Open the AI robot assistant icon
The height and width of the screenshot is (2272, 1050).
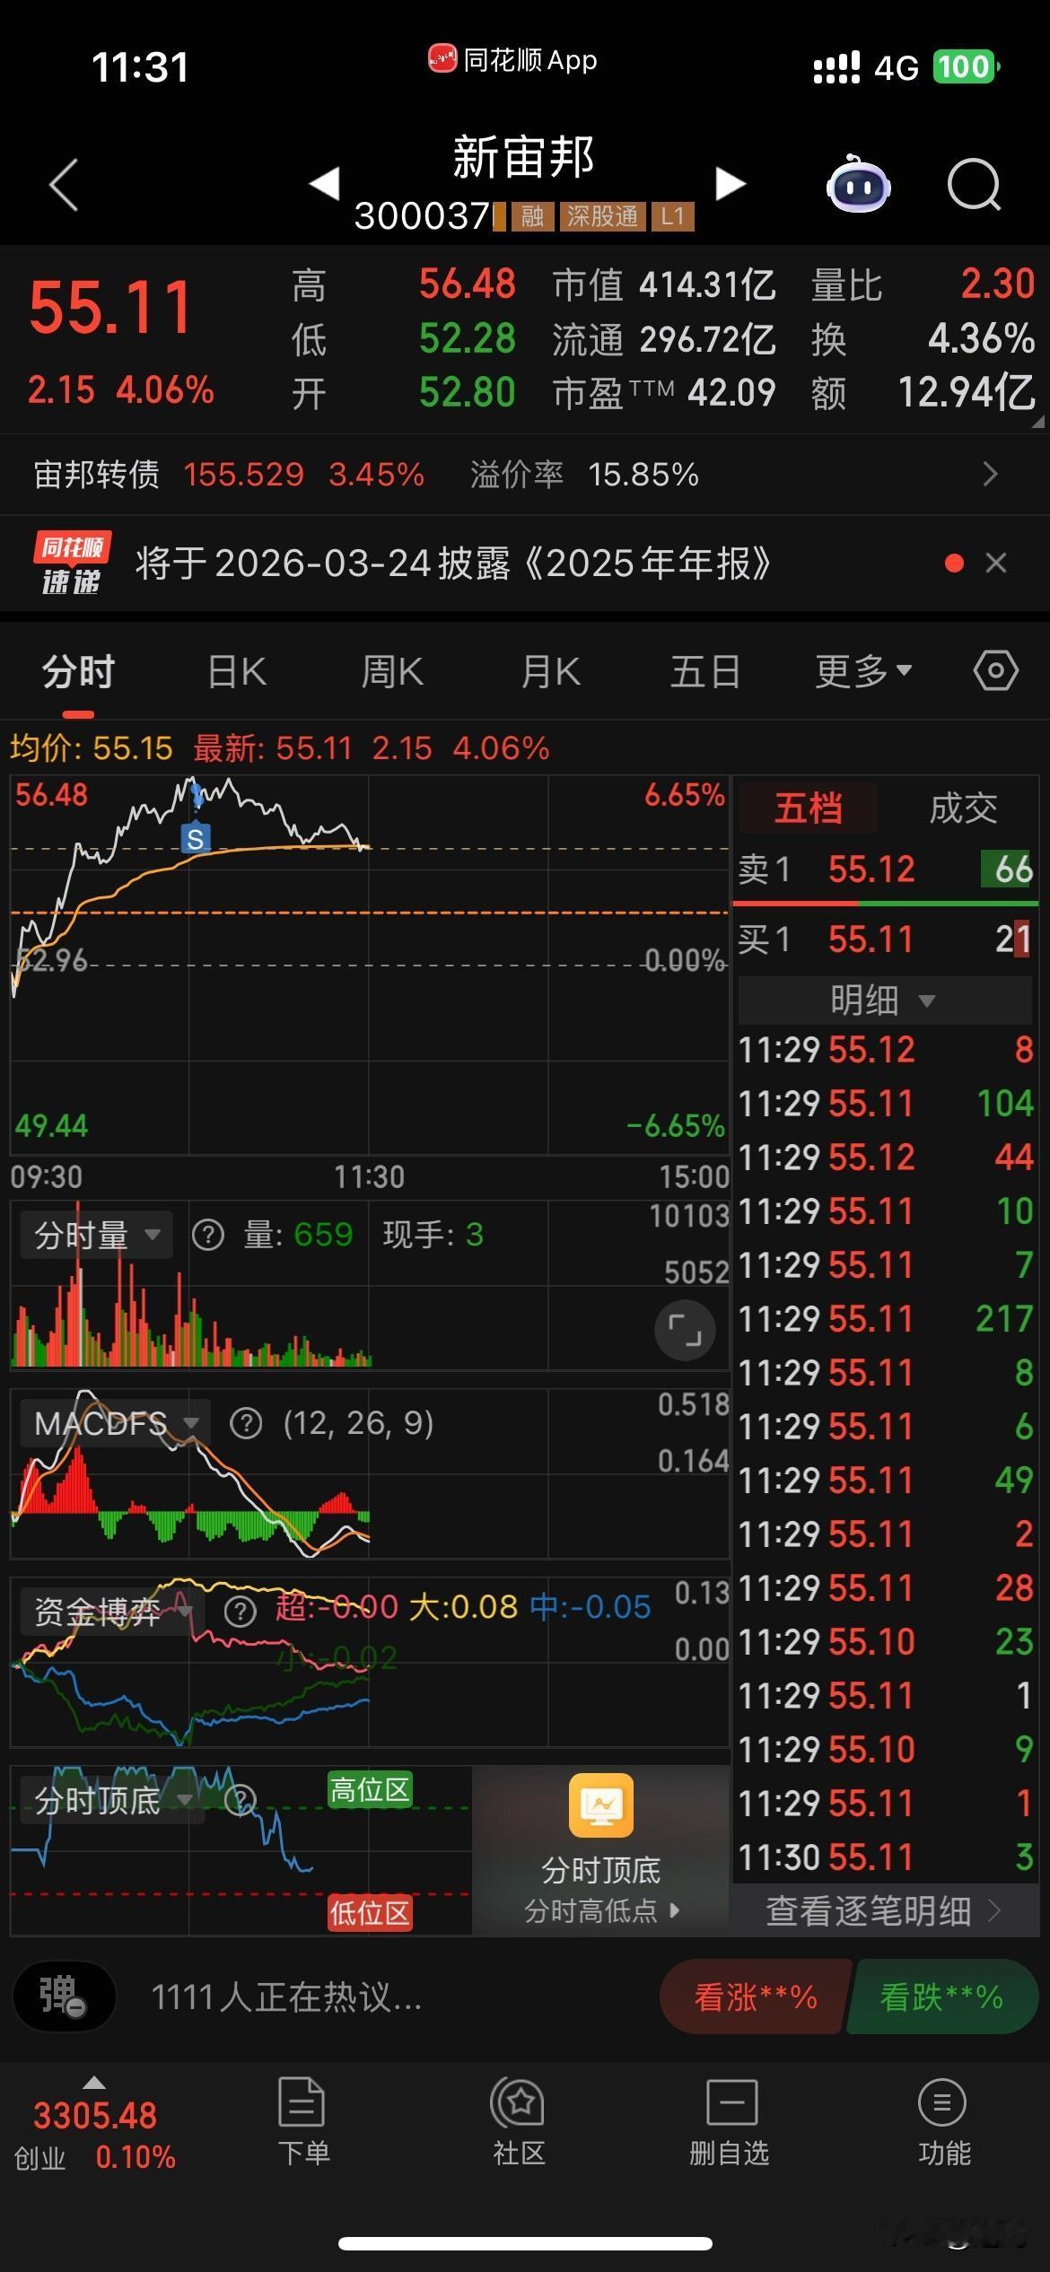click(x=858, y=184)
